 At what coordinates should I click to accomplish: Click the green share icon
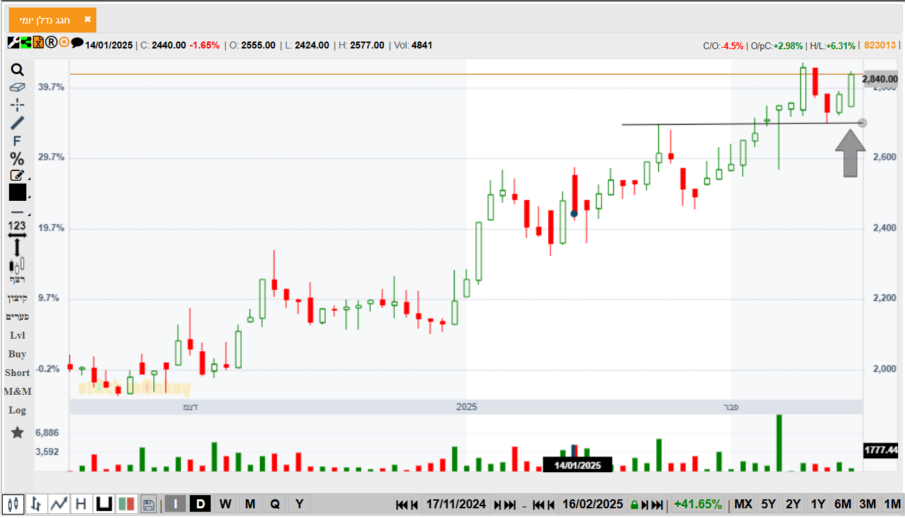[x=26, y=43]
